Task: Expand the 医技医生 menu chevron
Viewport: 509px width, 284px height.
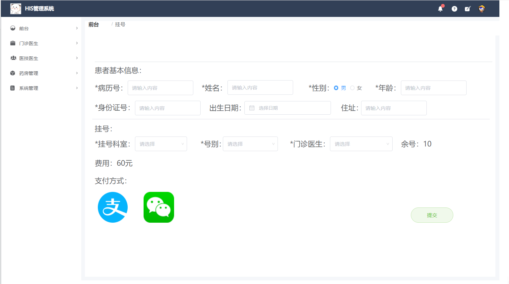Action: pyautogui.click(x=77, y=58)
